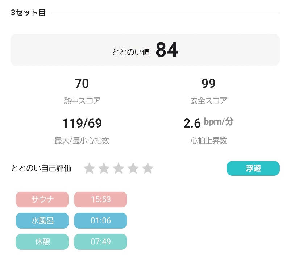
Task: Click the 2.6 bpm/分 reading
Action: point(208,123)
